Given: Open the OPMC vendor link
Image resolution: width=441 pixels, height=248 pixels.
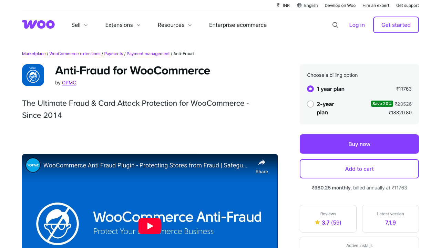Looking at the screenshot, I should [x=69, y=83].
